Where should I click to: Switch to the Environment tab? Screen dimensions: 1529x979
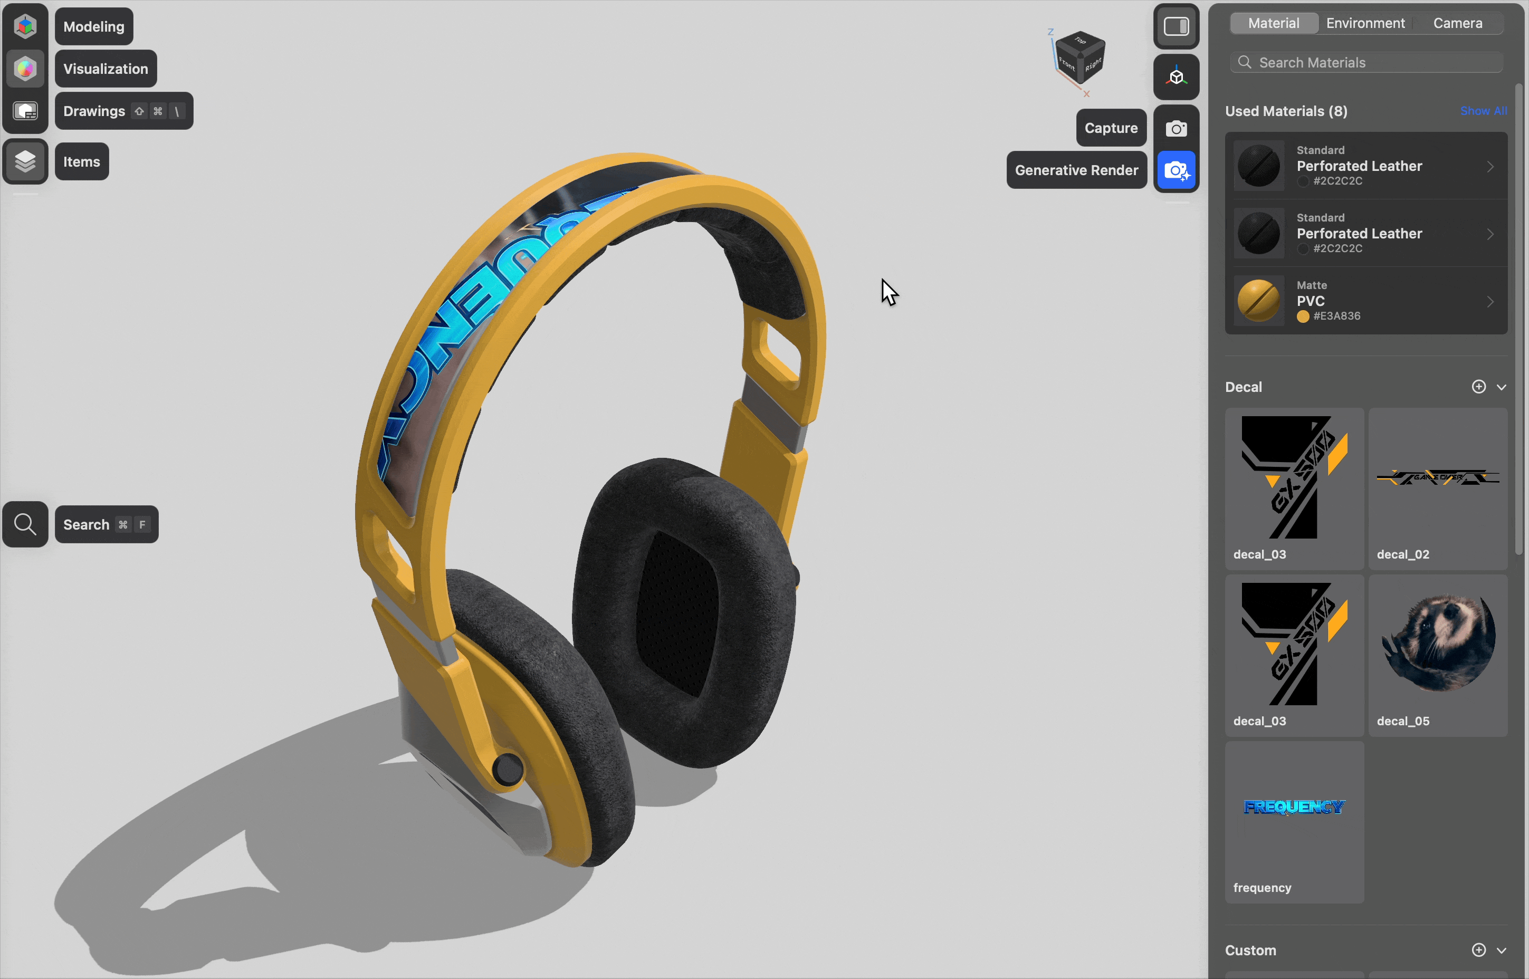[x=1365, y=23]
